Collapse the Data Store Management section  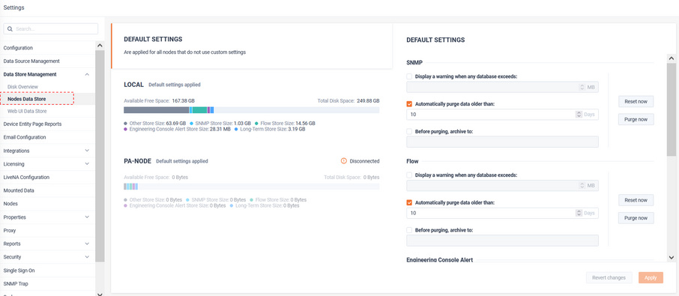point(87,74)
